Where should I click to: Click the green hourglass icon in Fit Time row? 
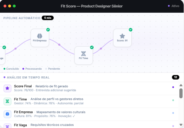(7, 101)
